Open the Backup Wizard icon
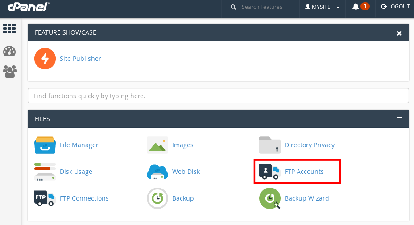414x225 pixels. coord(269,198)
